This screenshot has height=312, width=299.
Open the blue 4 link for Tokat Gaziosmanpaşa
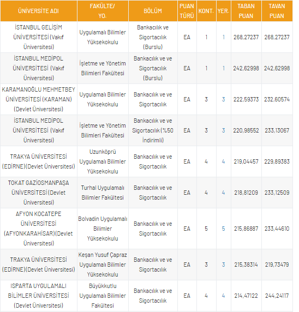pos(224,193)
